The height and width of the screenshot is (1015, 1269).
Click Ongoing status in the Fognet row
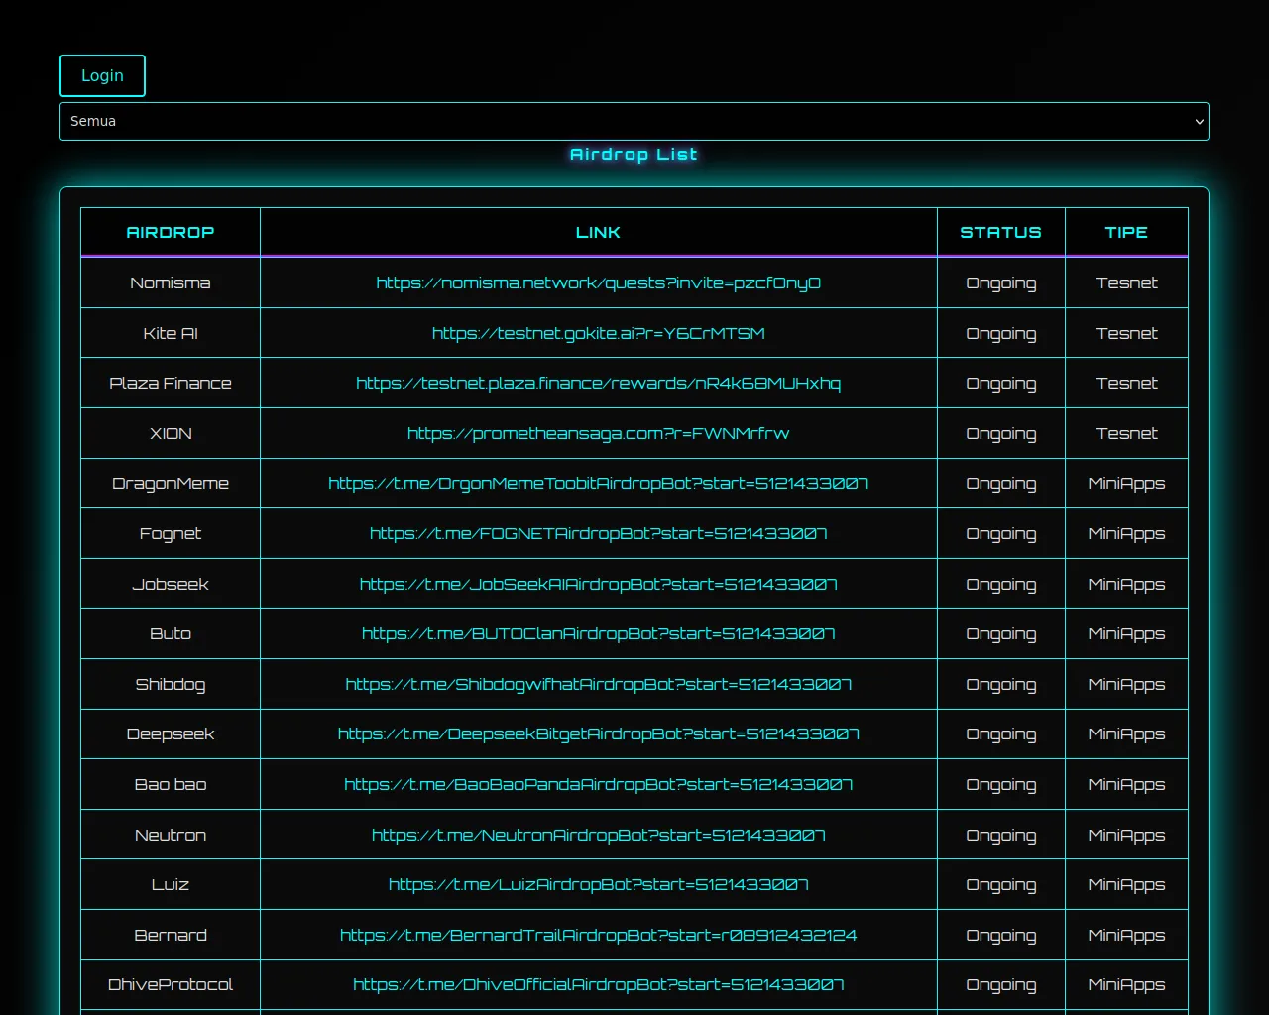1001,534
